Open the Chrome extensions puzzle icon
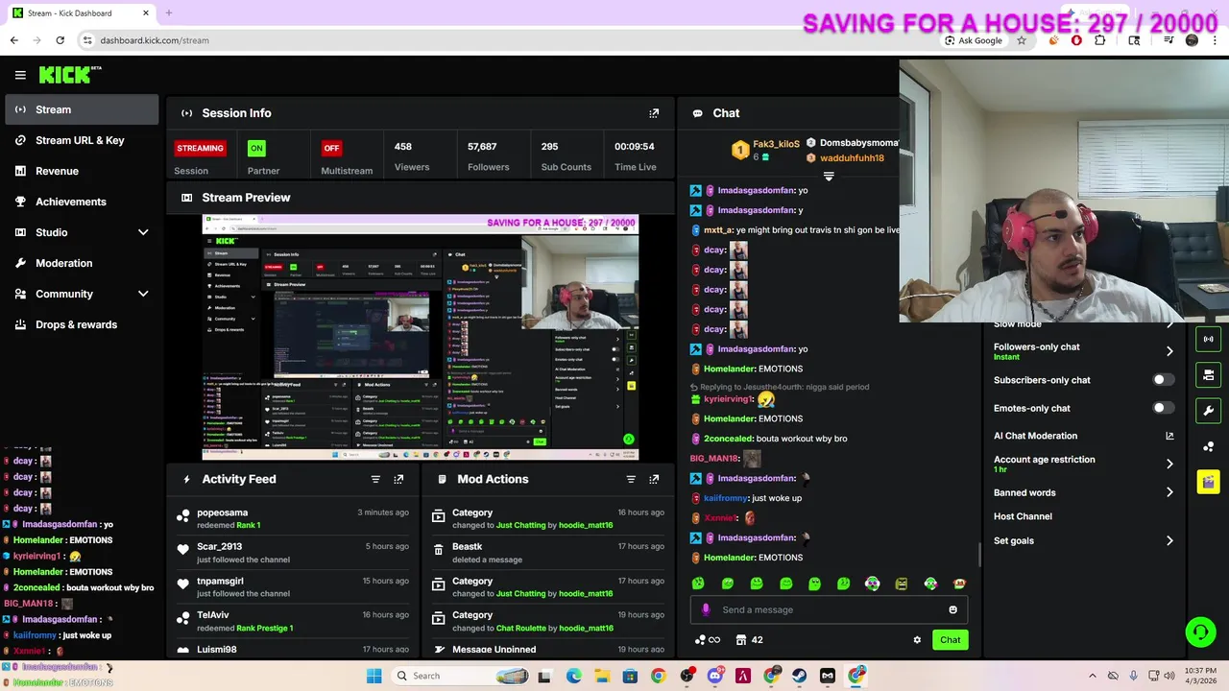The image size is (1229, 691). (1099, 40)
